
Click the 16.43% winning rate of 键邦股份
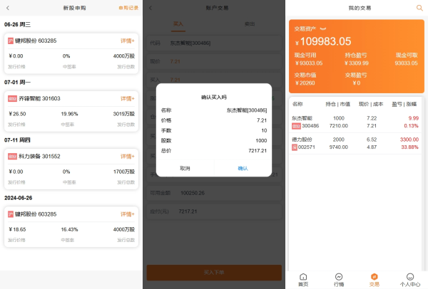tap(69, 229)
